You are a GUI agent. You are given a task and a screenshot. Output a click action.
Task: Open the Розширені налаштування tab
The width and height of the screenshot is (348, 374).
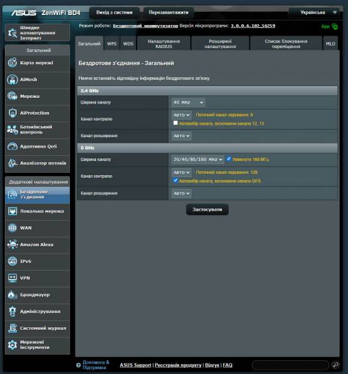click(x=220, y=44)
